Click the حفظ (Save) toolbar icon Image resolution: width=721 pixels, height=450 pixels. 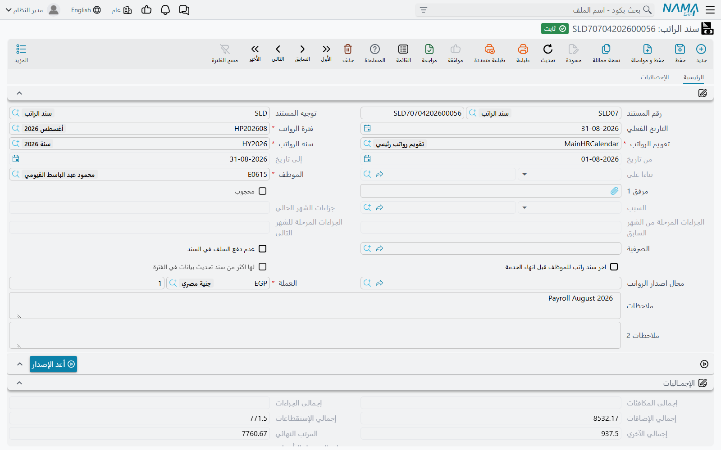pyautogui.click(x=680, y=49)
